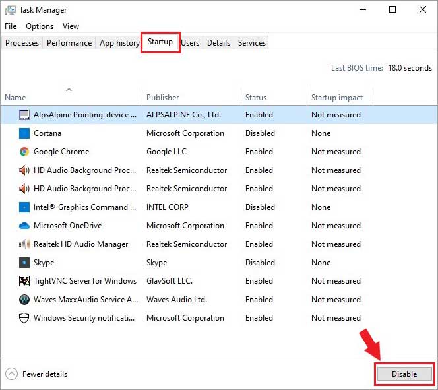Click the TightVNC Server icon
Screen dimensions: 438x390
tap(24, 281)
